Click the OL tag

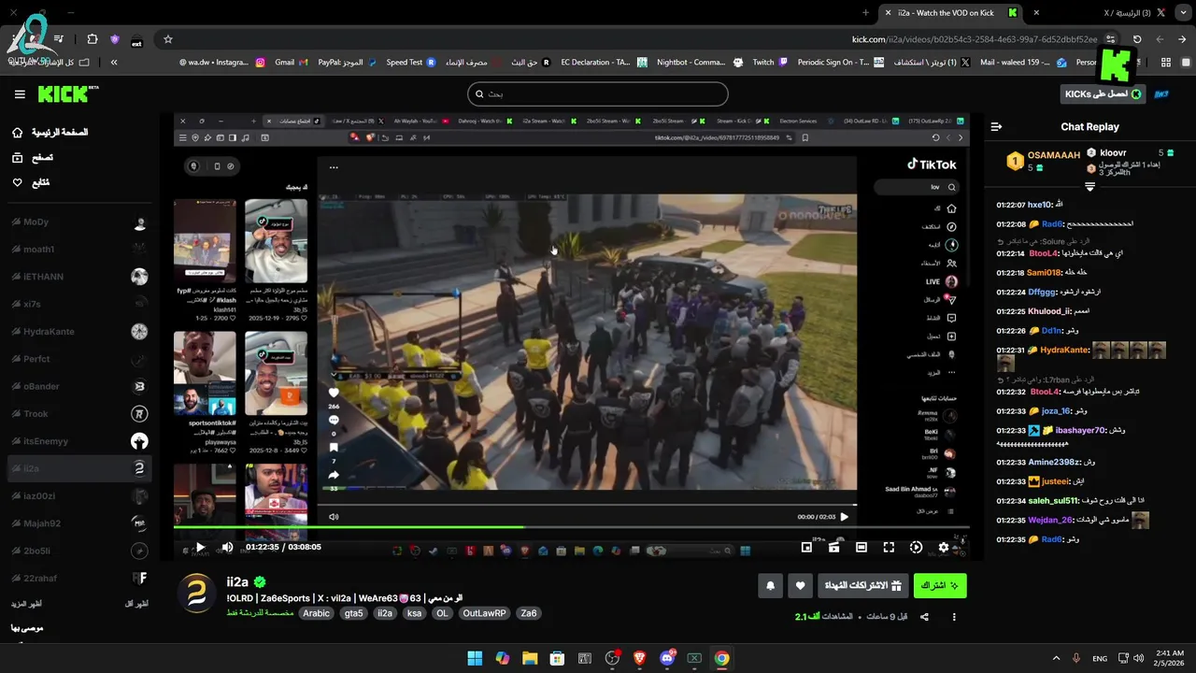(x=442, y=613)
